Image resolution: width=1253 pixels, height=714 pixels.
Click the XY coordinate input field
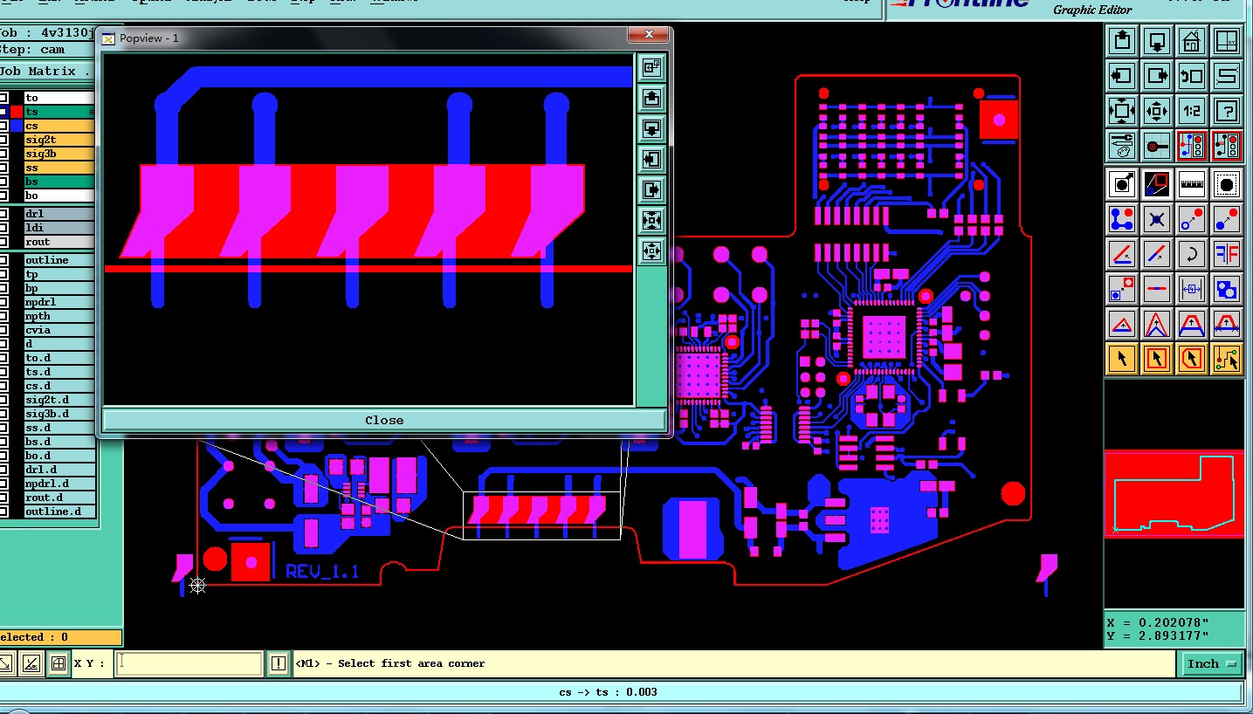(189, 663)
